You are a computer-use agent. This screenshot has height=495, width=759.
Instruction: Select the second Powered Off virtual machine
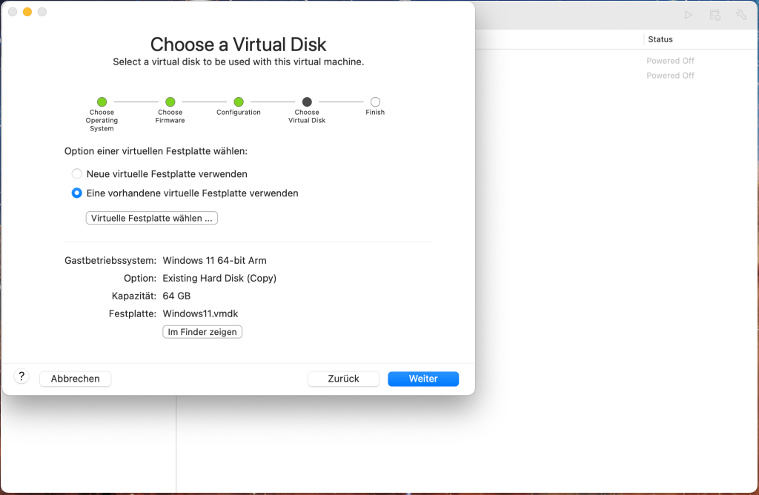click(x=670, y=75)
